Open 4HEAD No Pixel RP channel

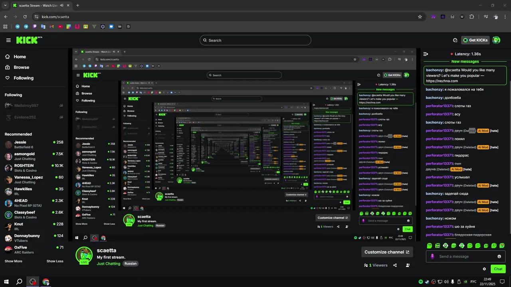click(34, 203)
